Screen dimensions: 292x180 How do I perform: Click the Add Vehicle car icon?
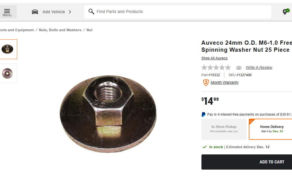pos(35,12)
